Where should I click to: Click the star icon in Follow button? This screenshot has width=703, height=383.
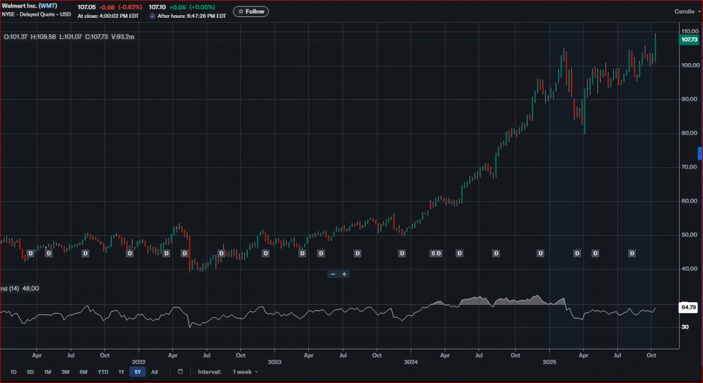pos(241,11)
